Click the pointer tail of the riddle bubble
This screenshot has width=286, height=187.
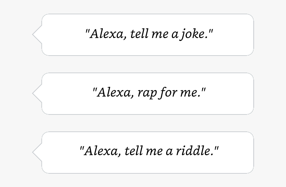click(x=37, y=152)
